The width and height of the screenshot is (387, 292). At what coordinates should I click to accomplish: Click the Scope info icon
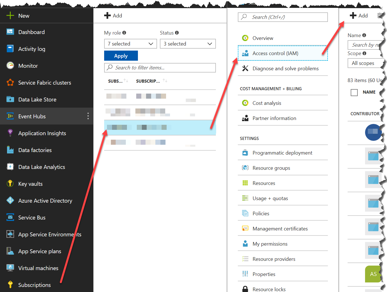[x=364, y=53]
